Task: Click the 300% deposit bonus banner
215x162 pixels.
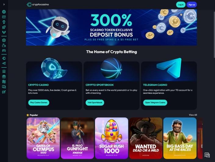Action: click(x=111, y=27)
